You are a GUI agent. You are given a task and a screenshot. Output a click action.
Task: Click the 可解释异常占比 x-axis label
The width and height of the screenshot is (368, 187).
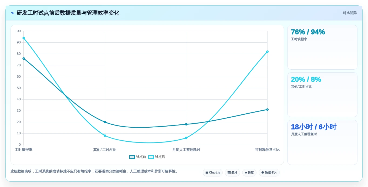click(267, 150)
